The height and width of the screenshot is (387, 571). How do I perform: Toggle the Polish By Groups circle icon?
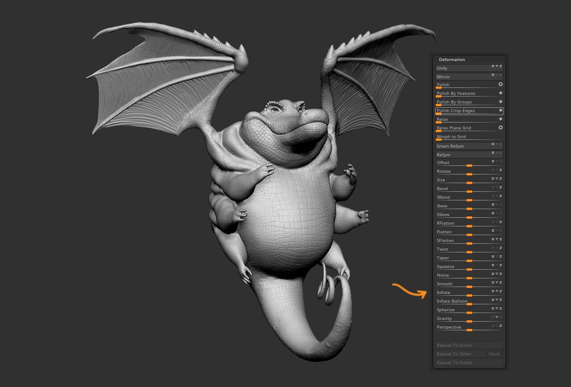501,102
